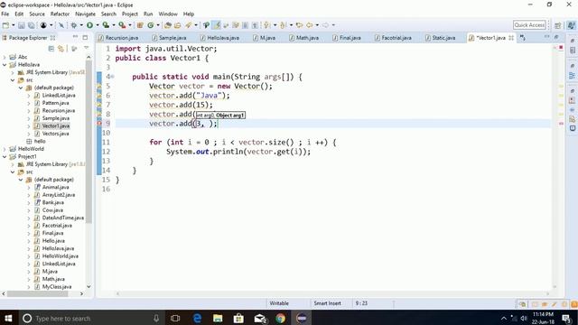This screenshot has width=578, height=325.
Task: Click the Last Edit Location icon
Action: (x=299, y=25)
